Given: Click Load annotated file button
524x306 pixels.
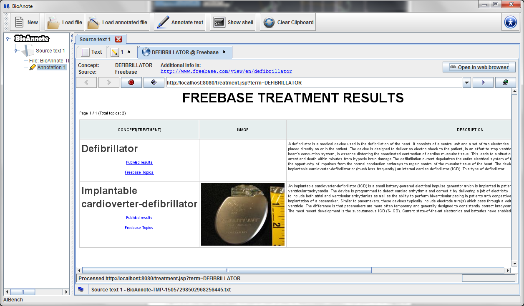Looking at the screenshot, I should tap(117, 22).
